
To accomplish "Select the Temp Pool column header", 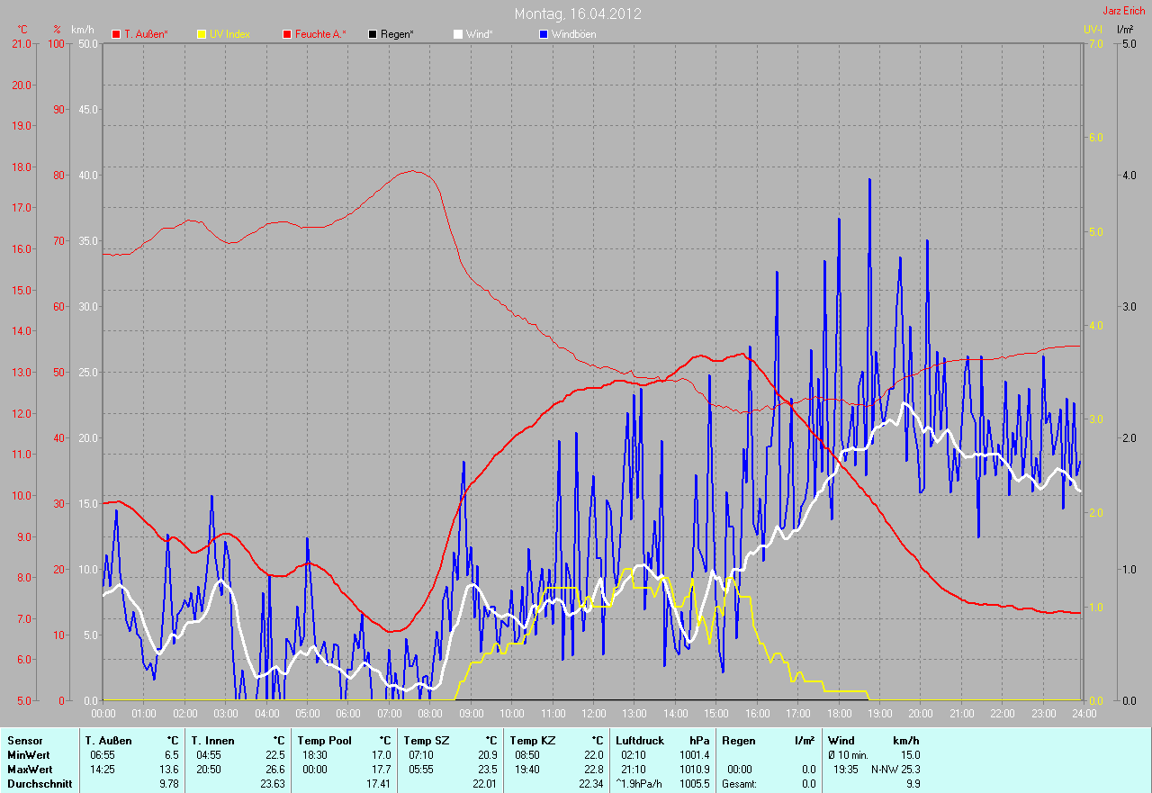I will point(324,741).
